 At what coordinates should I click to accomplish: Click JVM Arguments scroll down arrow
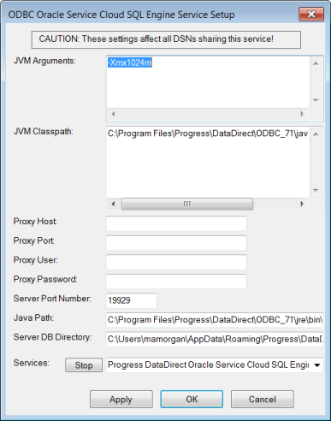(x=316, y=100)
